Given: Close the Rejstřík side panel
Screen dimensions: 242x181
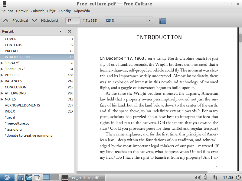Looking at the screenshot, I should 70,31.
